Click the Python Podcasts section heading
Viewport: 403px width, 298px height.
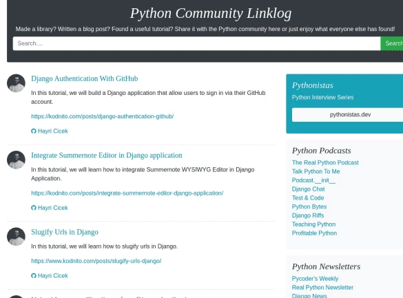(x=322, y=151)
